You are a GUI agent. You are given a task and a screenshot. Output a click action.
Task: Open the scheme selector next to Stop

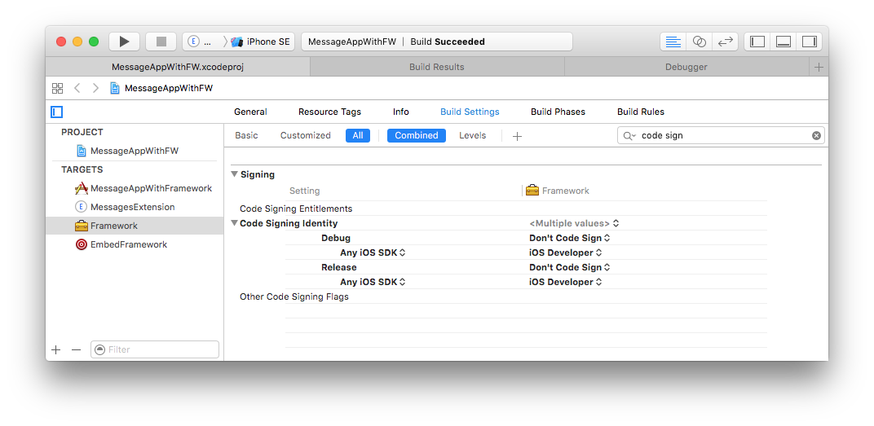point(201,42)
